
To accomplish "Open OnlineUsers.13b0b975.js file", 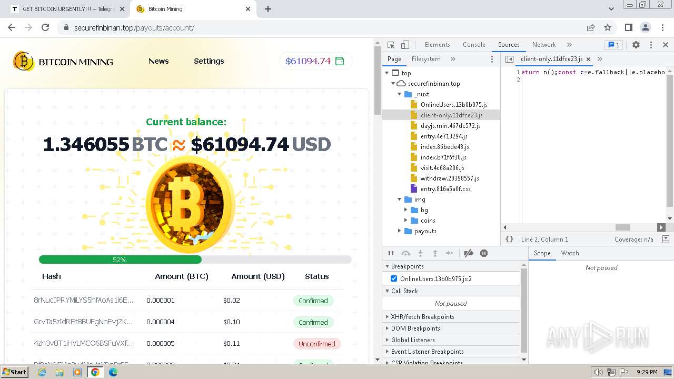I will click(x=454, y=105).
